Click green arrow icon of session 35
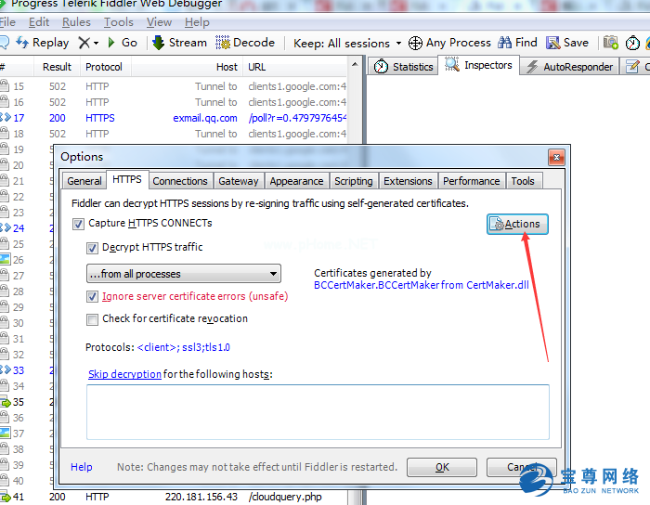The width and height of the screenshot is (650, 505). coord(5,402)
